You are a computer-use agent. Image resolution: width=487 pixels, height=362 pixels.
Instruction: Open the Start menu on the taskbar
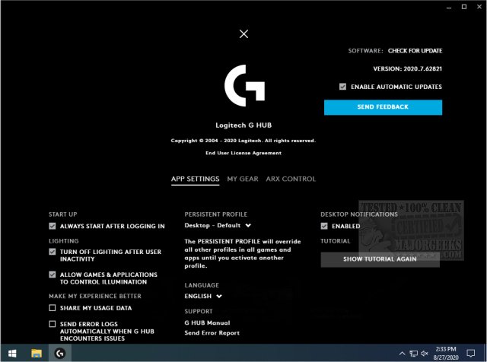12,353
